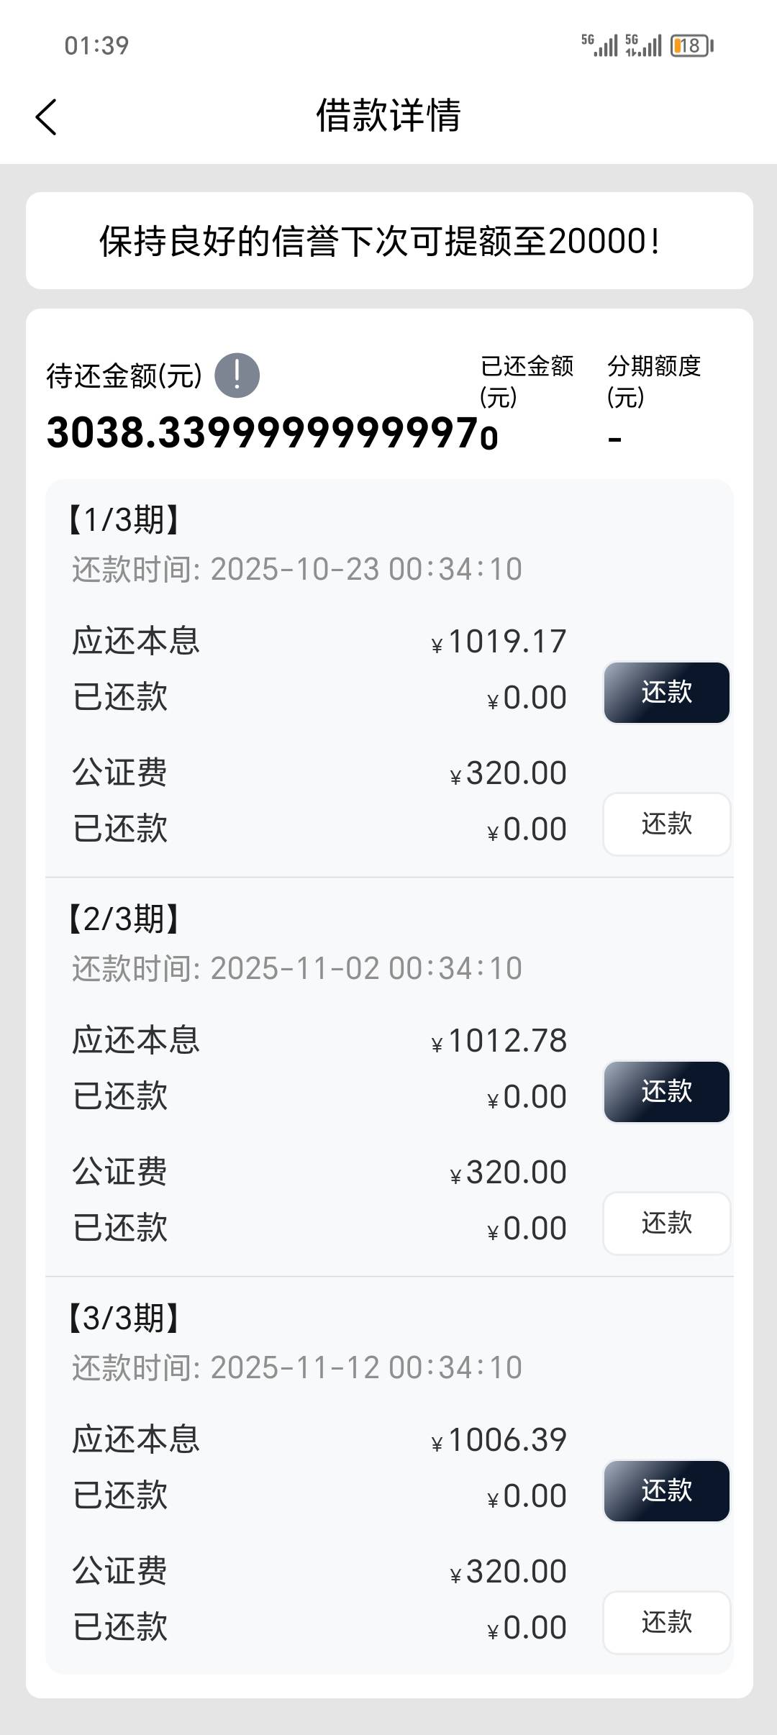This screenshot has width=777, height=1735.
Task: Tap the 已还金额(元) label
Action: pos(527,381)
